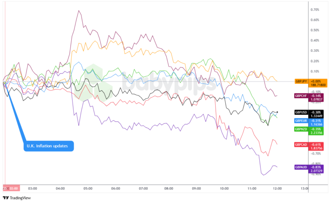Click the 0.30% price scale label
331x203 pixels.
pos(315,51)
